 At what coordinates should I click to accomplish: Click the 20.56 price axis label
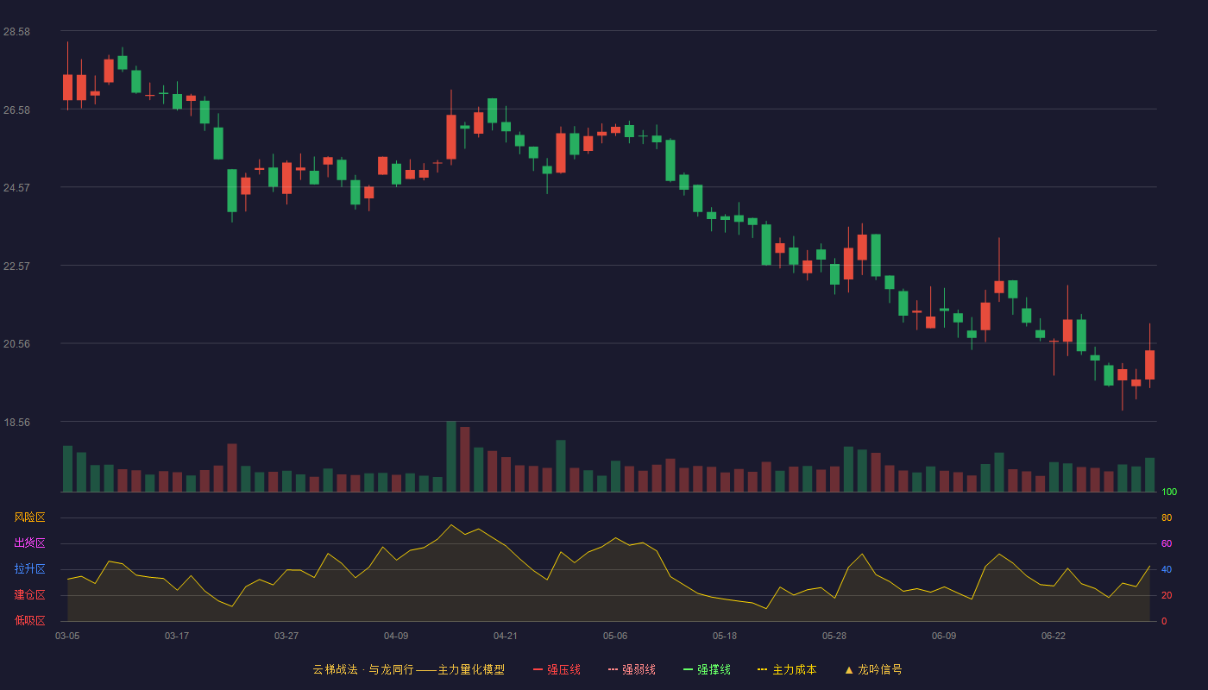[x=16, y=344]
